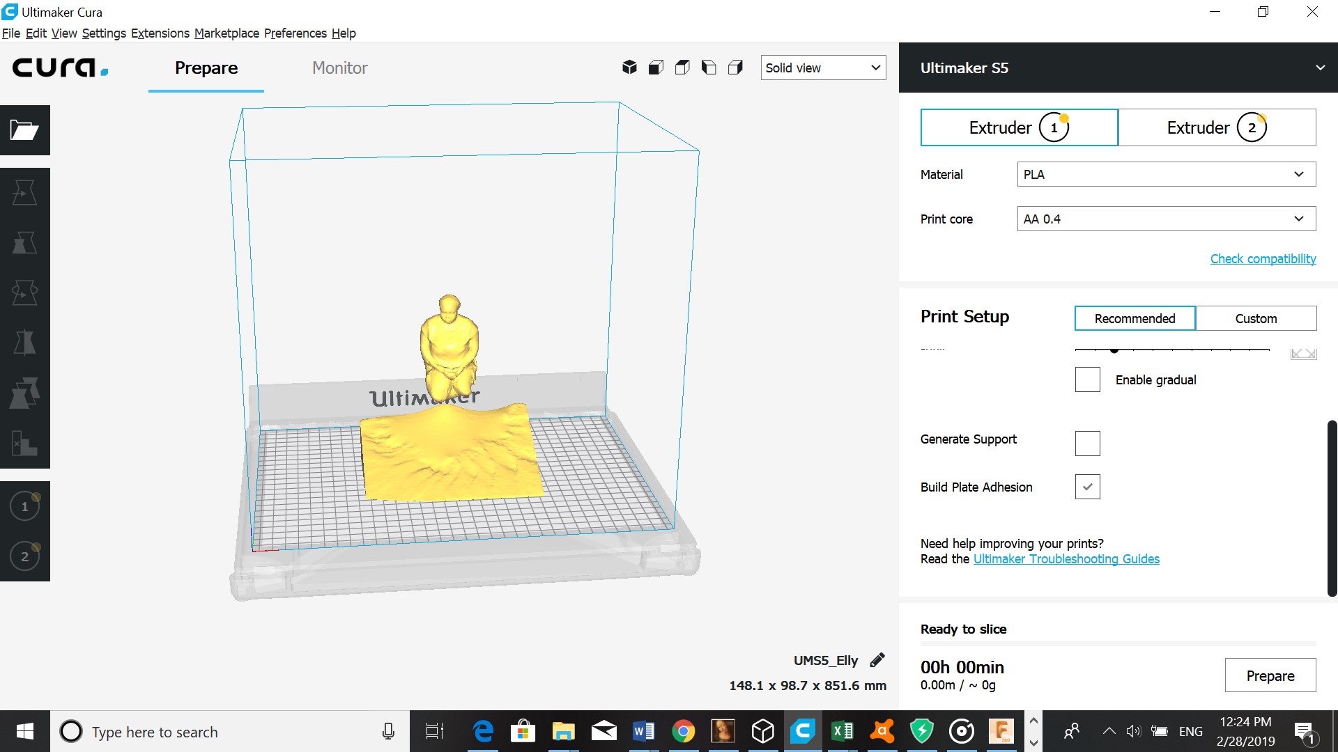The image size is (1338, 752).
Task: Enable the gradual infill checkbox
Action: [x=1087, y=379]
